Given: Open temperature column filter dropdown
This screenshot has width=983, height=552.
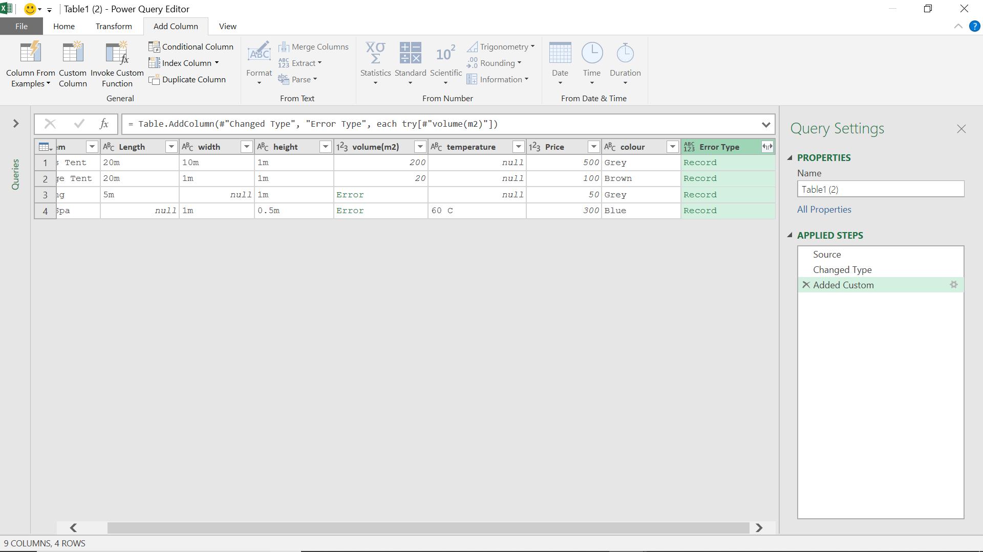Looking at the screenshot, I should [518, 147].
